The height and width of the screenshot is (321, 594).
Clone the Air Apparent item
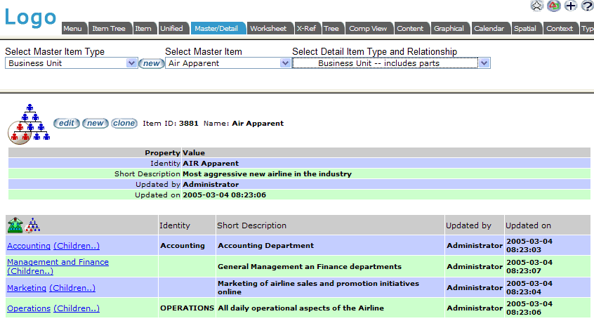coord(124,123)
